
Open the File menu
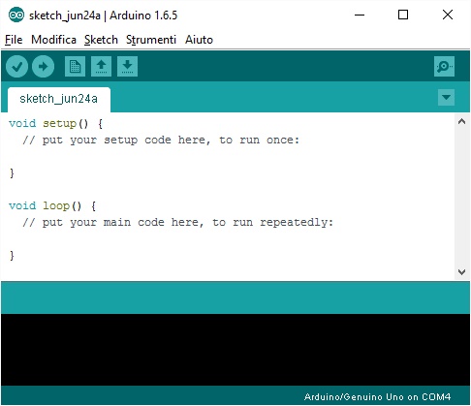[14, 40]
